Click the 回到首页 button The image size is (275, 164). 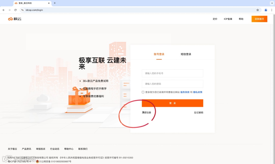click(x=259, y=19)
